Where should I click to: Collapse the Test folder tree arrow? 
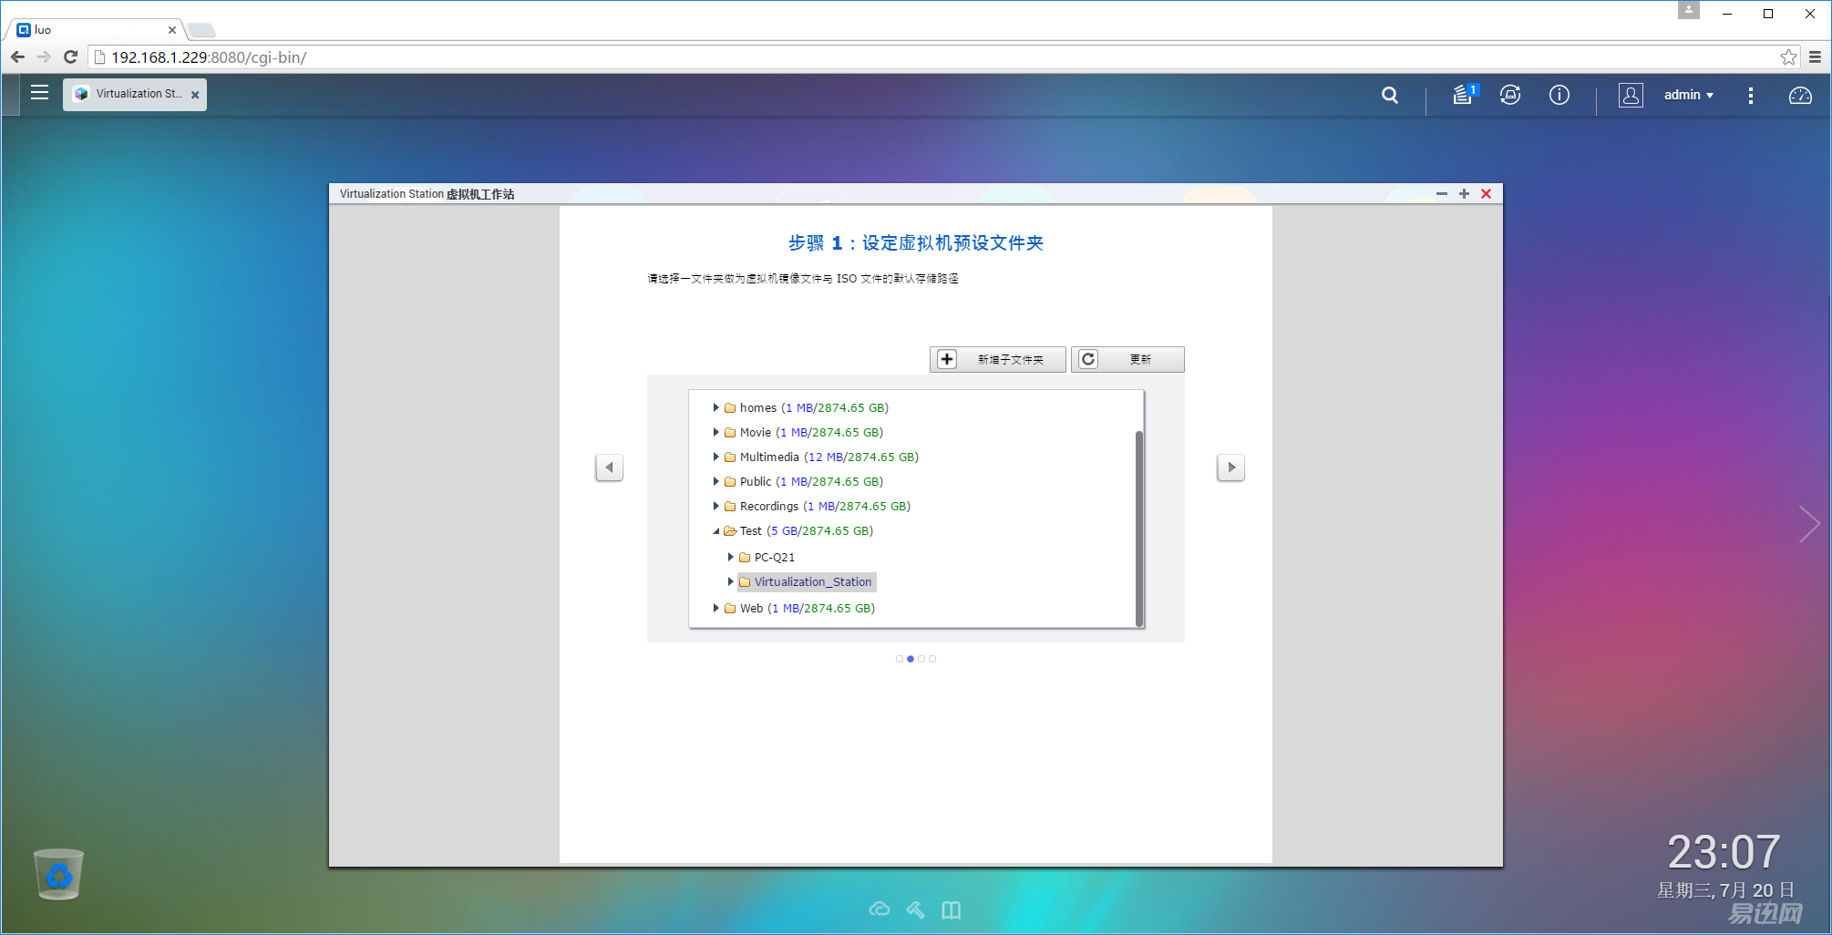click(x=716, y=530)
